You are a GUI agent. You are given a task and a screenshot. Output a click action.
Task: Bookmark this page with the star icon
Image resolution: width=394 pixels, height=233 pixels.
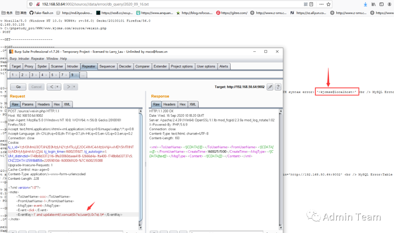click(x=328, y=4)
